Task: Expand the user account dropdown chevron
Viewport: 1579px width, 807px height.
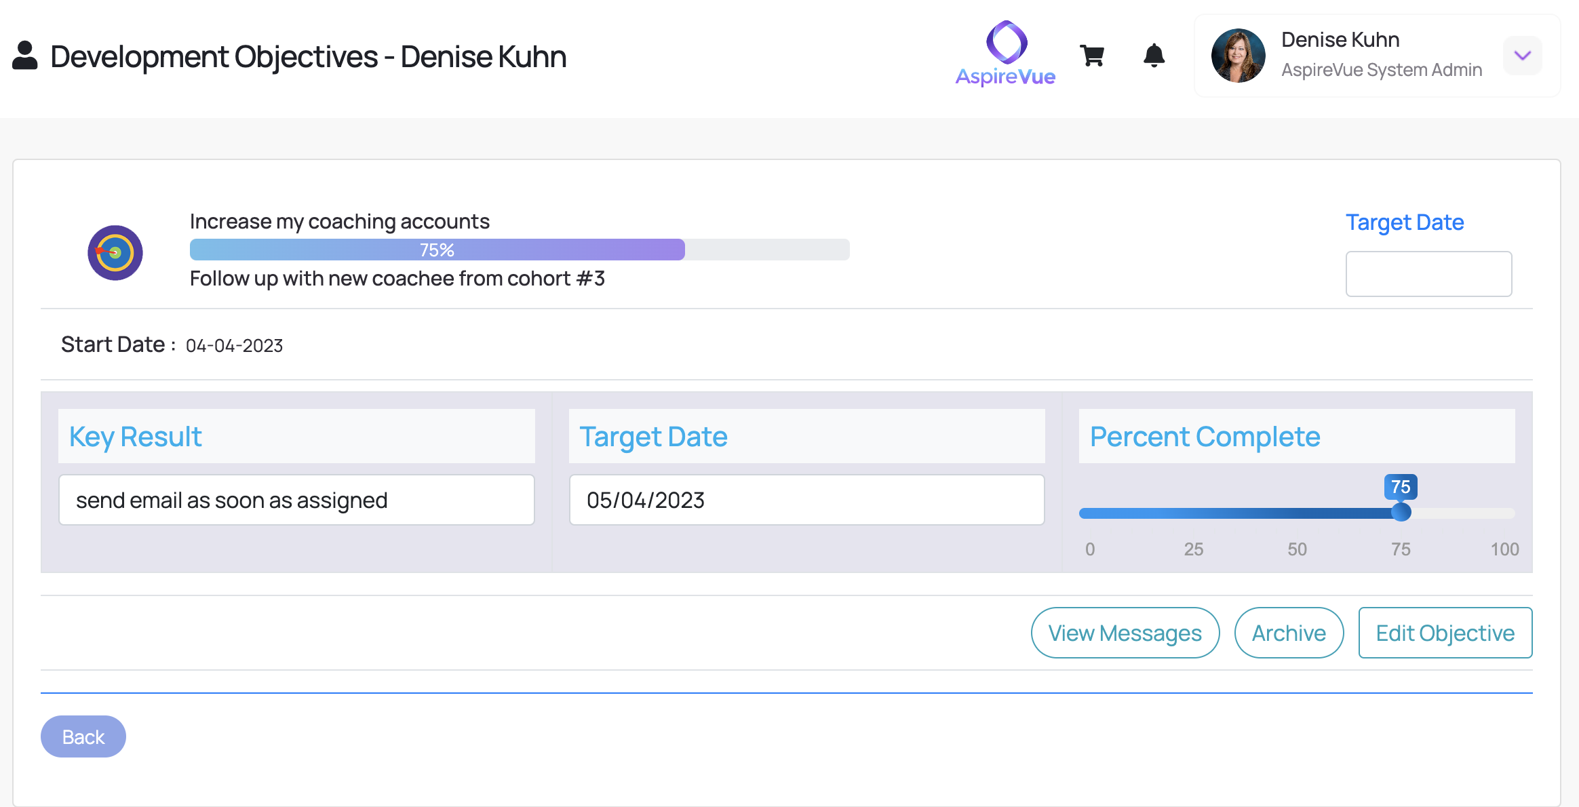Action: (1523, 56)
